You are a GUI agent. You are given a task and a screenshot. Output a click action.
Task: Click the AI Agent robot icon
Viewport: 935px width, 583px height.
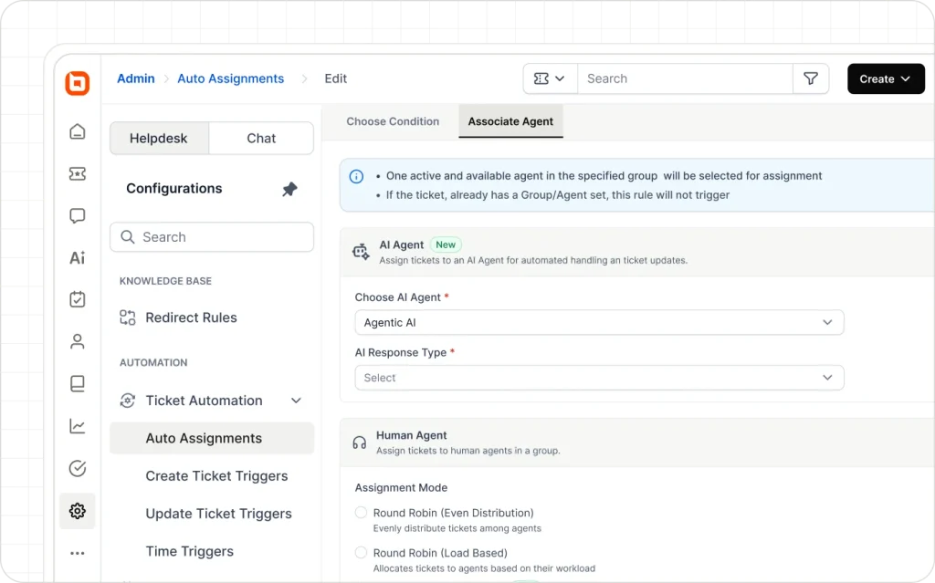tap(361, 252)
